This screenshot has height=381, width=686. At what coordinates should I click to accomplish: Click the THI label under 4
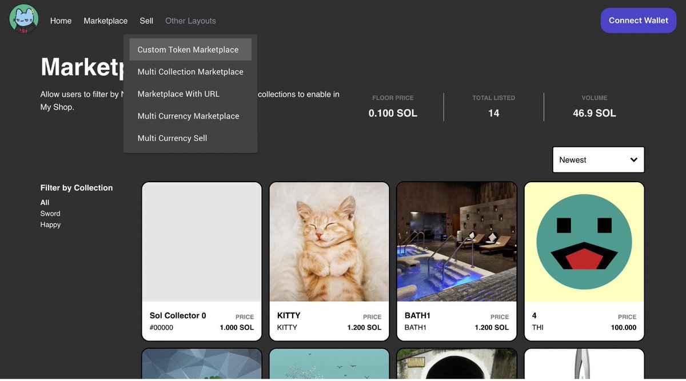tap(538, 328)
